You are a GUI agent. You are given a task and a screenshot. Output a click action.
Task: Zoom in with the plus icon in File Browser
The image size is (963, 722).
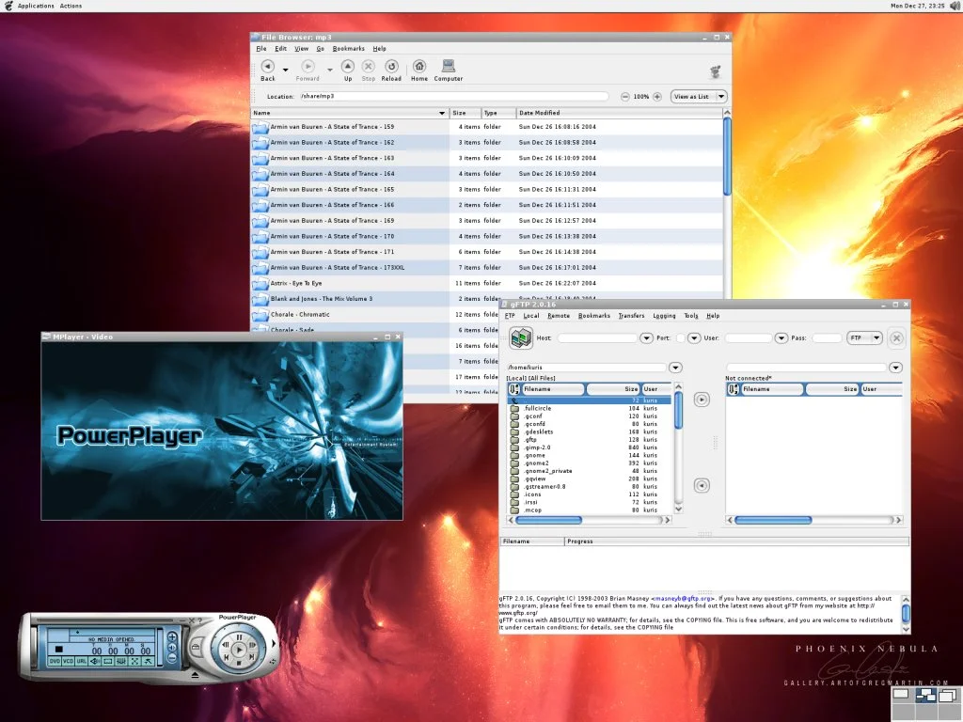pos(656,97)
